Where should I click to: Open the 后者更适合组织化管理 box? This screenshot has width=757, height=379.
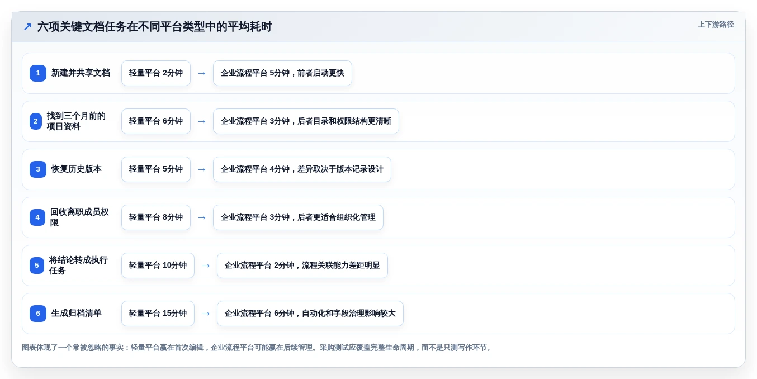click(298, 217)
